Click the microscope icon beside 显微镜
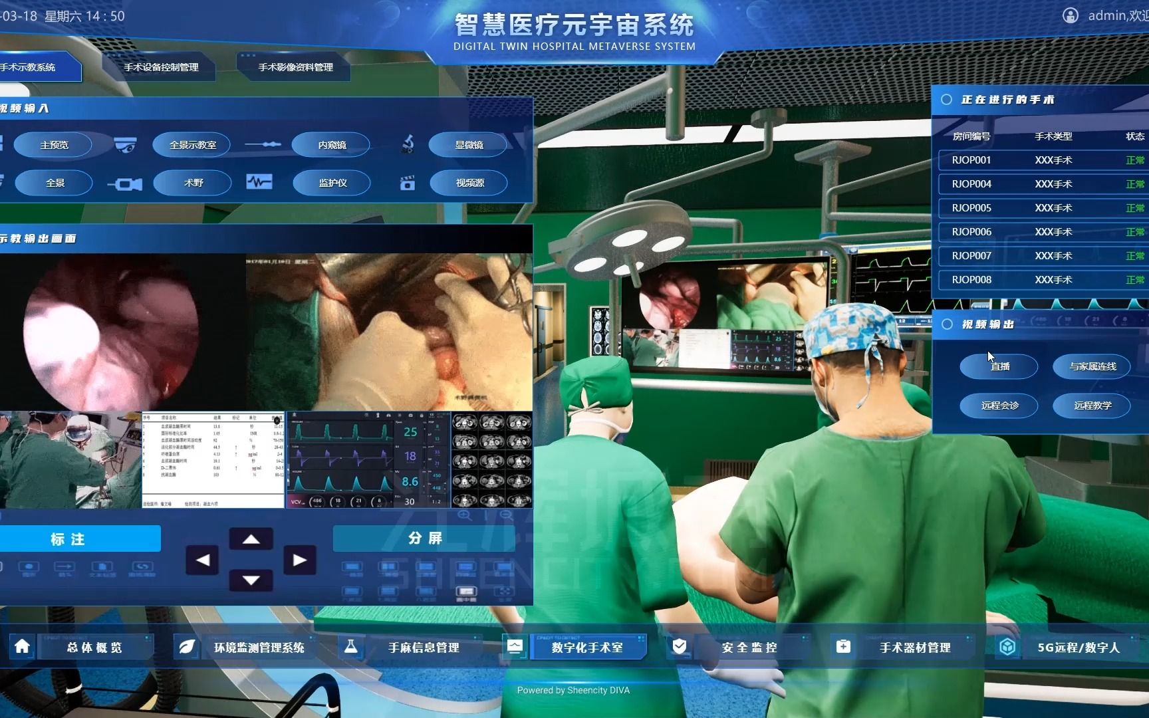1149x718 pixels. pos(408,144)
